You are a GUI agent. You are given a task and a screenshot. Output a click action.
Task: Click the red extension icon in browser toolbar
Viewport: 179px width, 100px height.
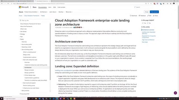tap(154, 4)
